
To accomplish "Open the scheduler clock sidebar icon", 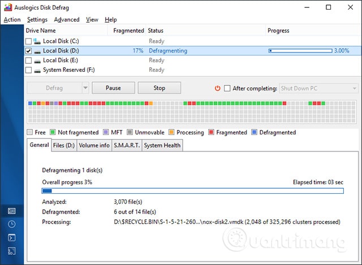I will click(11, 224).
